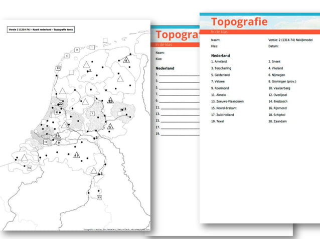This screenshot has height=239, width=320.
Task: Select answer '15. Noord-Brabant'
Action: [224, 108]
